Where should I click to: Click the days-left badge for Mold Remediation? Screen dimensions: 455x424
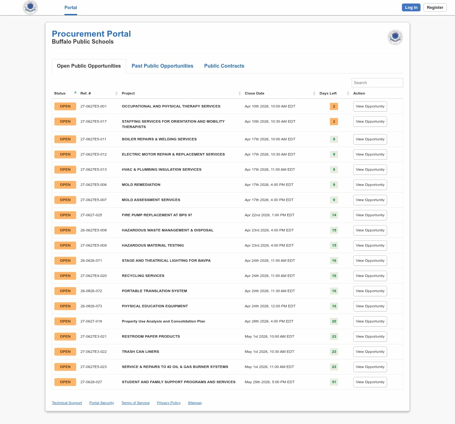tap(334, 185)
